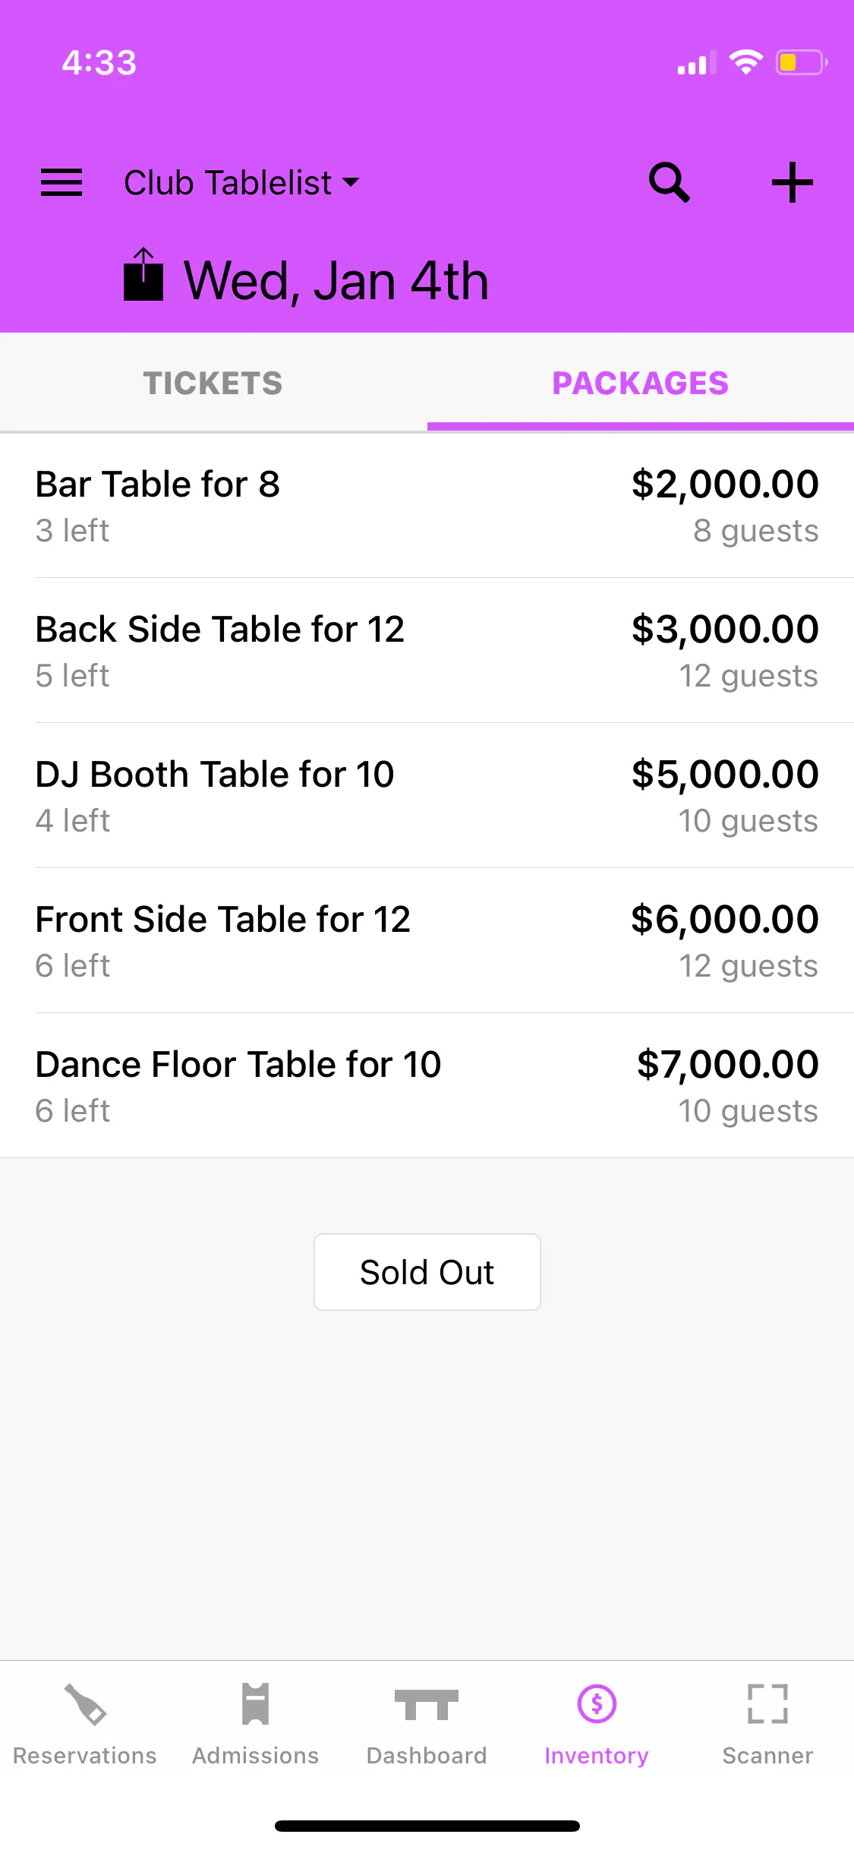The width and height of the screenshot is (854, 1850).
Task: Choose Dance Floor Table for 10 package
Action: 238,1084
